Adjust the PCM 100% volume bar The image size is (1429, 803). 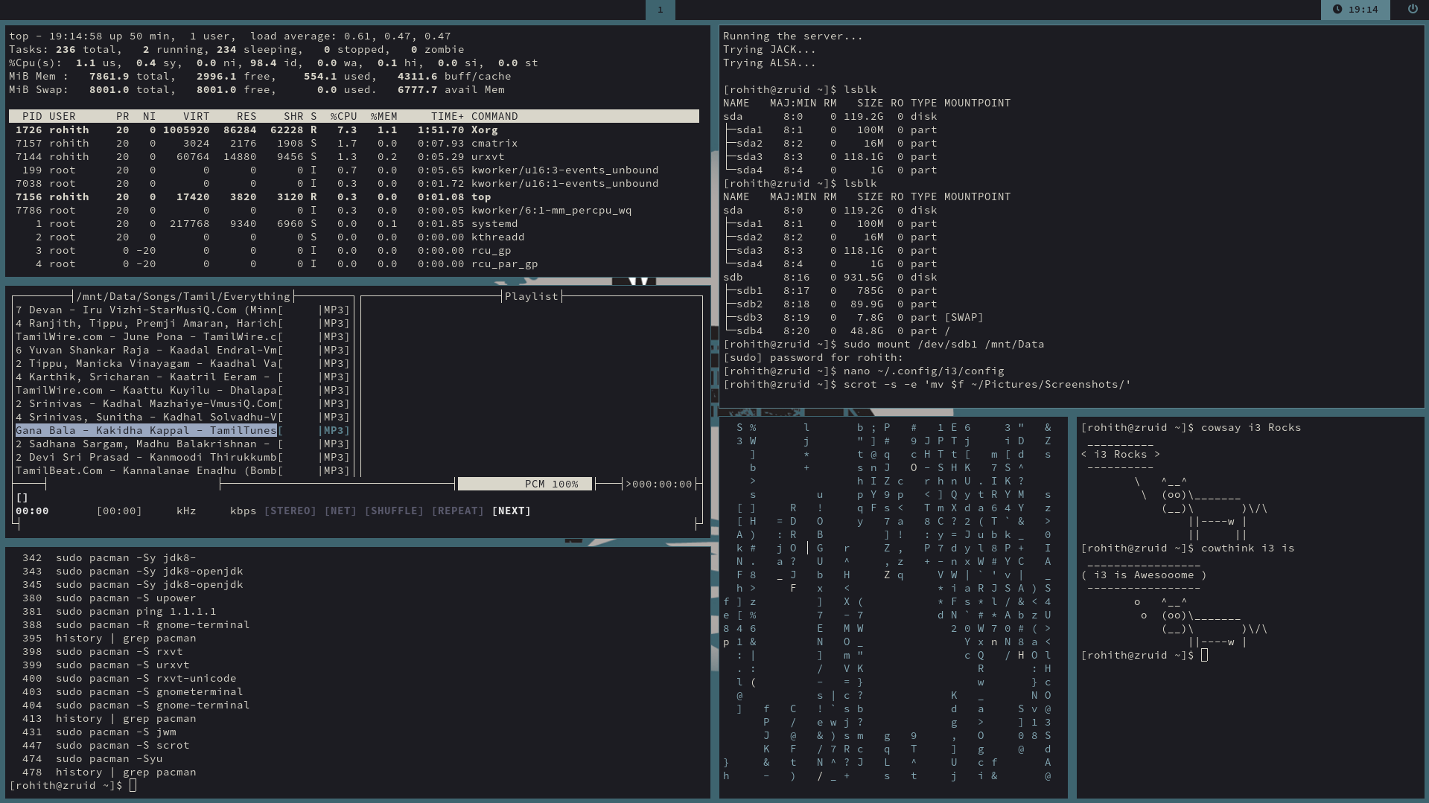(x=525, y=484)
